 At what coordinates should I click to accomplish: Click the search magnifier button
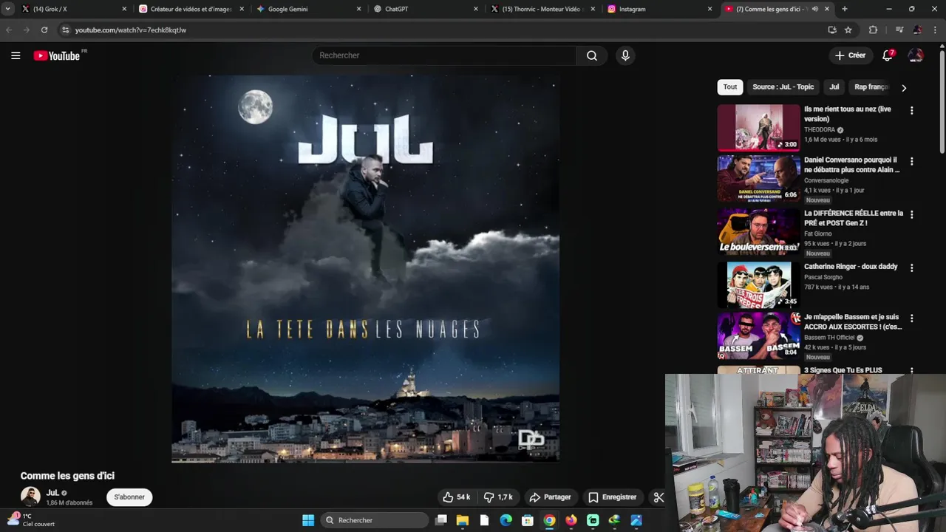pyautogui.click(x=592, y=55)
